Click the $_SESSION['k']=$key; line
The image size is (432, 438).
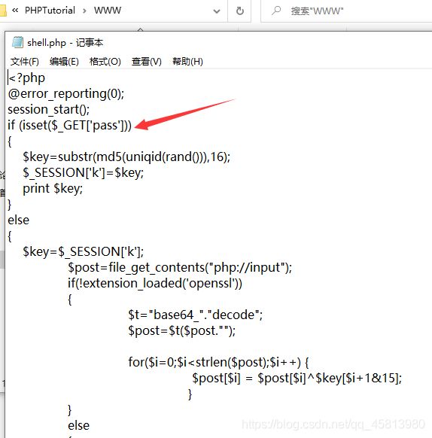pyautogui.click(x=83, y=173)
